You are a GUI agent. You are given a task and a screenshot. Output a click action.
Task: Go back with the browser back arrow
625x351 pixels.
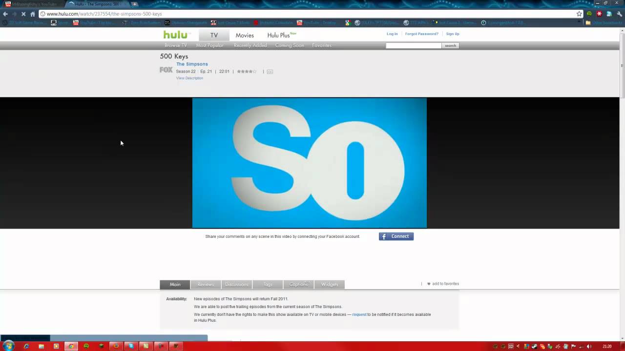click(x=5, y=14)
